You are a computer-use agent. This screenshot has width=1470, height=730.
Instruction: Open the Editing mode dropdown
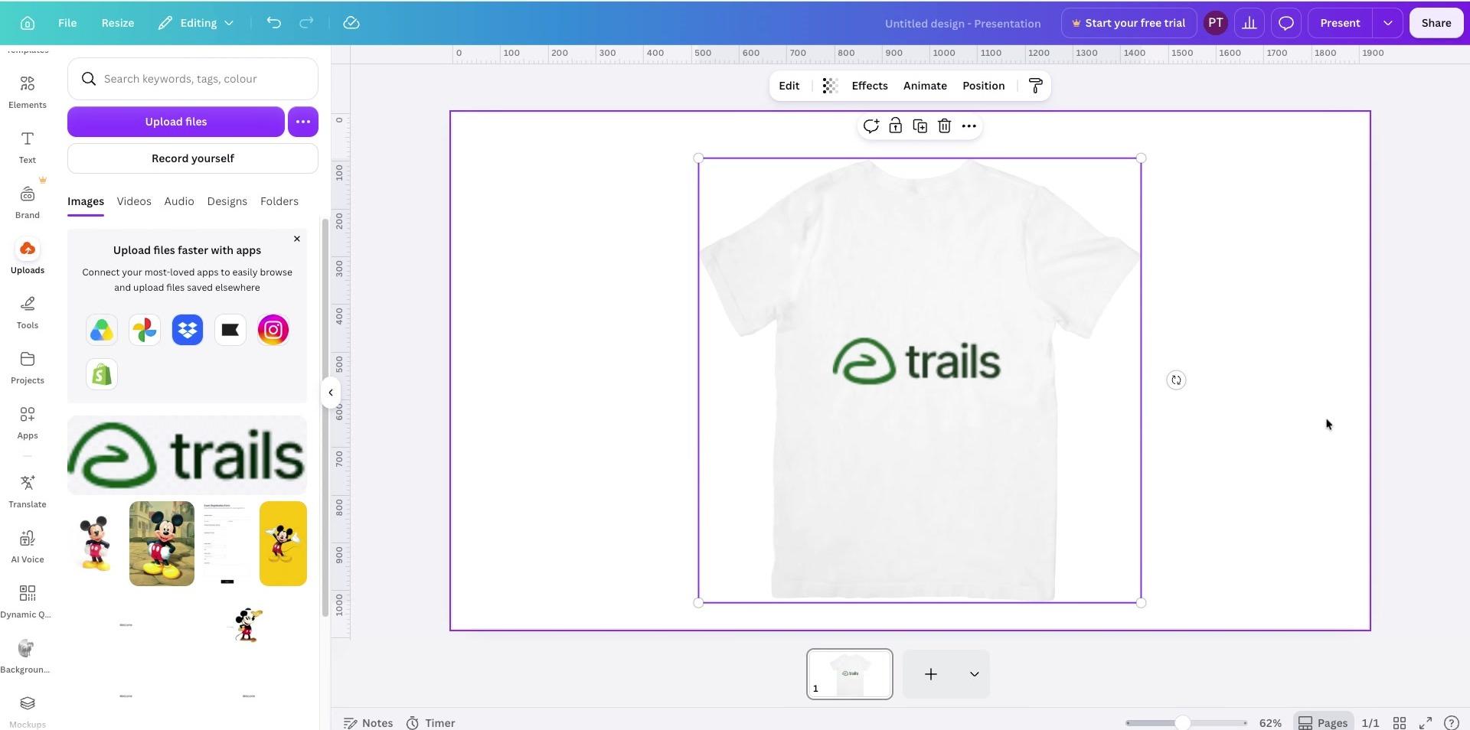[196, 23]
